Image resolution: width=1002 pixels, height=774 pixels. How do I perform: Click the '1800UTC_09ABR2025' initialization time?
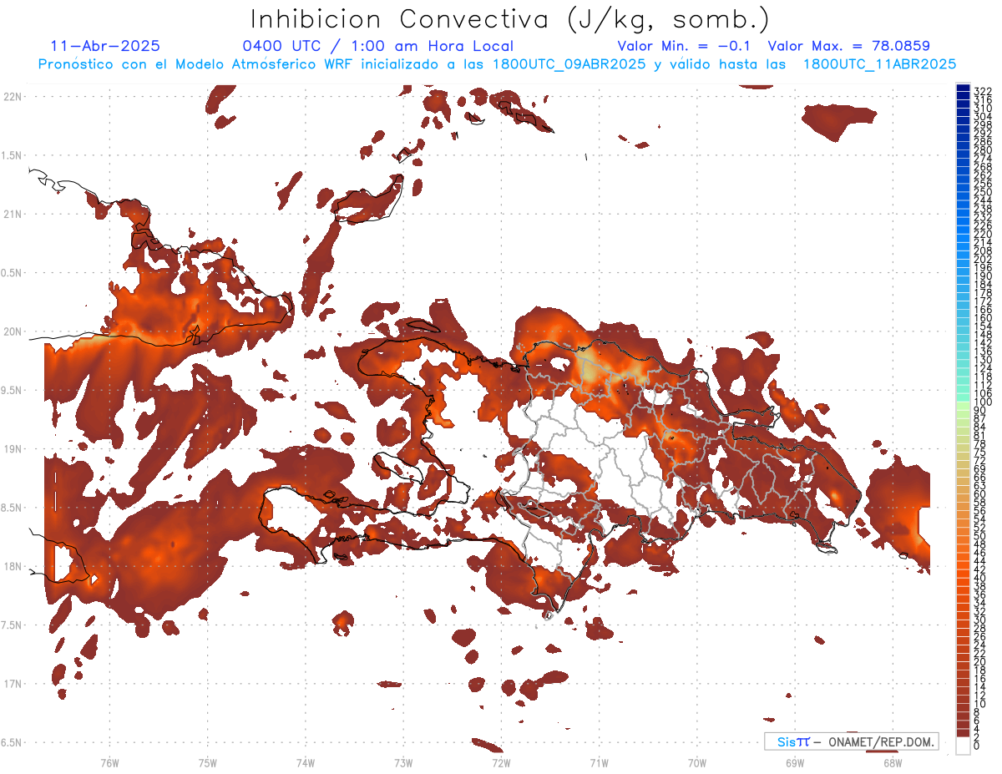point(569,63)
